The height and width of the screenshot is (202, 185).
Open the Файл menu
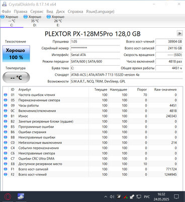(7, 12)
